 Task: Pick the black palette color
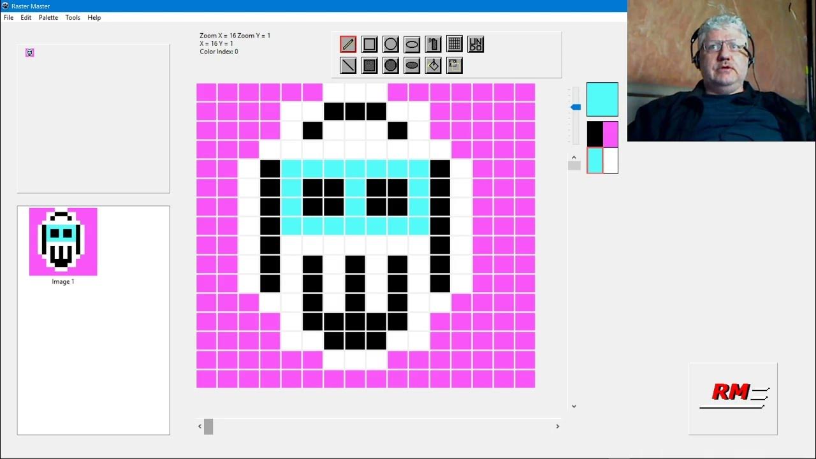[x=595, y=134]
